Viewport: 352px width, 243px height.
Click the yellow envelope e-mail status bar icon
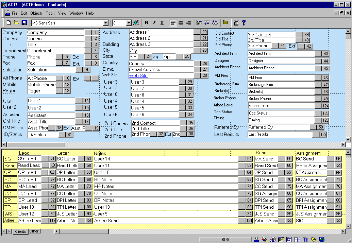click(x=314, y=240)
